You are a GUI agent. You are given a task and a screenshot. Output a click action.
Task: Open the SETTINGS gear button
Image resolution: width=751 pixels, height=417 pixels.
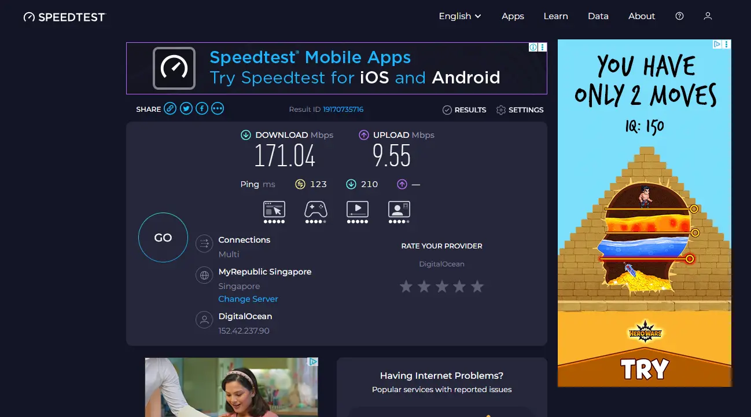click(x=520, y=110)
